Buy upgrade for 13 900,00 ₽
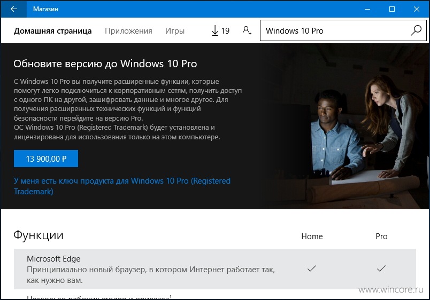This screenshot has height=300, width=430. click(x=46, y=159)
